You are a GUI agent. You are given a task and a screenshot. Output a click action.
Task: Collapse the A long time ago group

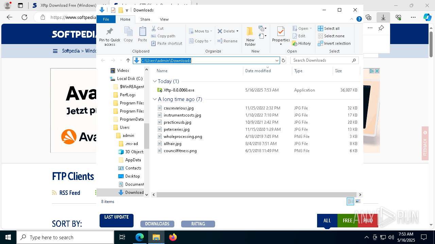[x=155, y=99]
